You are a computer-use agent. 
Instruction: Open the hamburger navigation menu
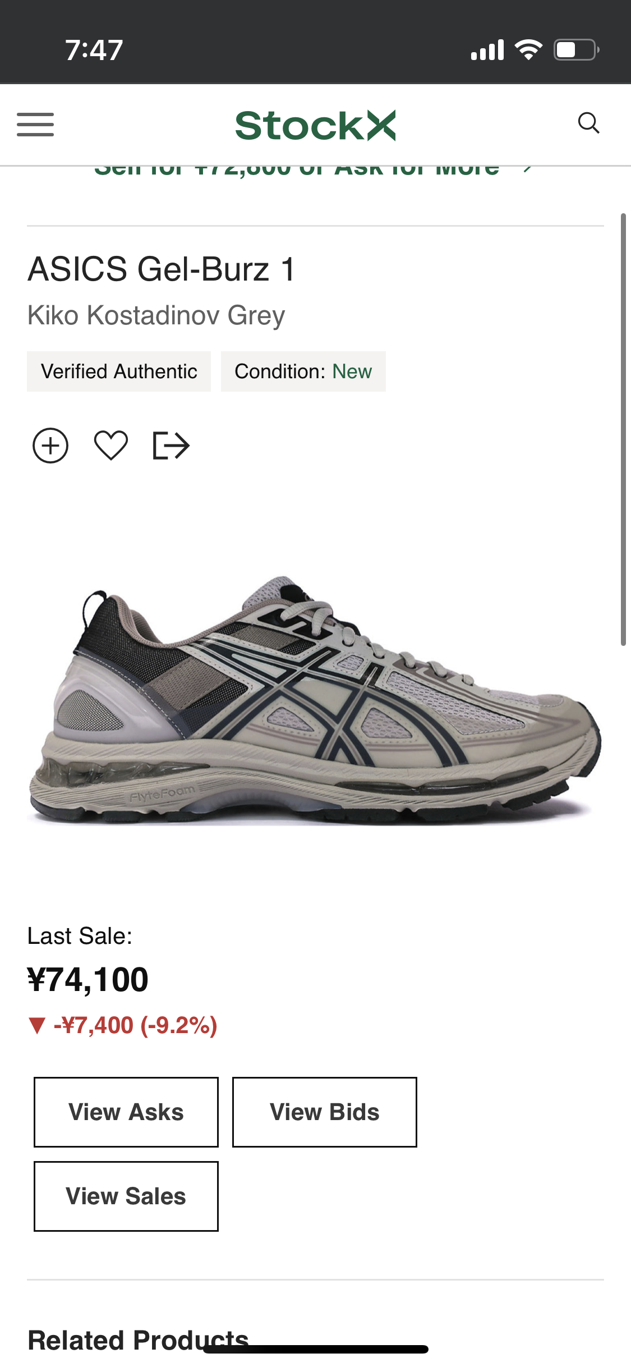pyautogui.click(x=35, y=125)
